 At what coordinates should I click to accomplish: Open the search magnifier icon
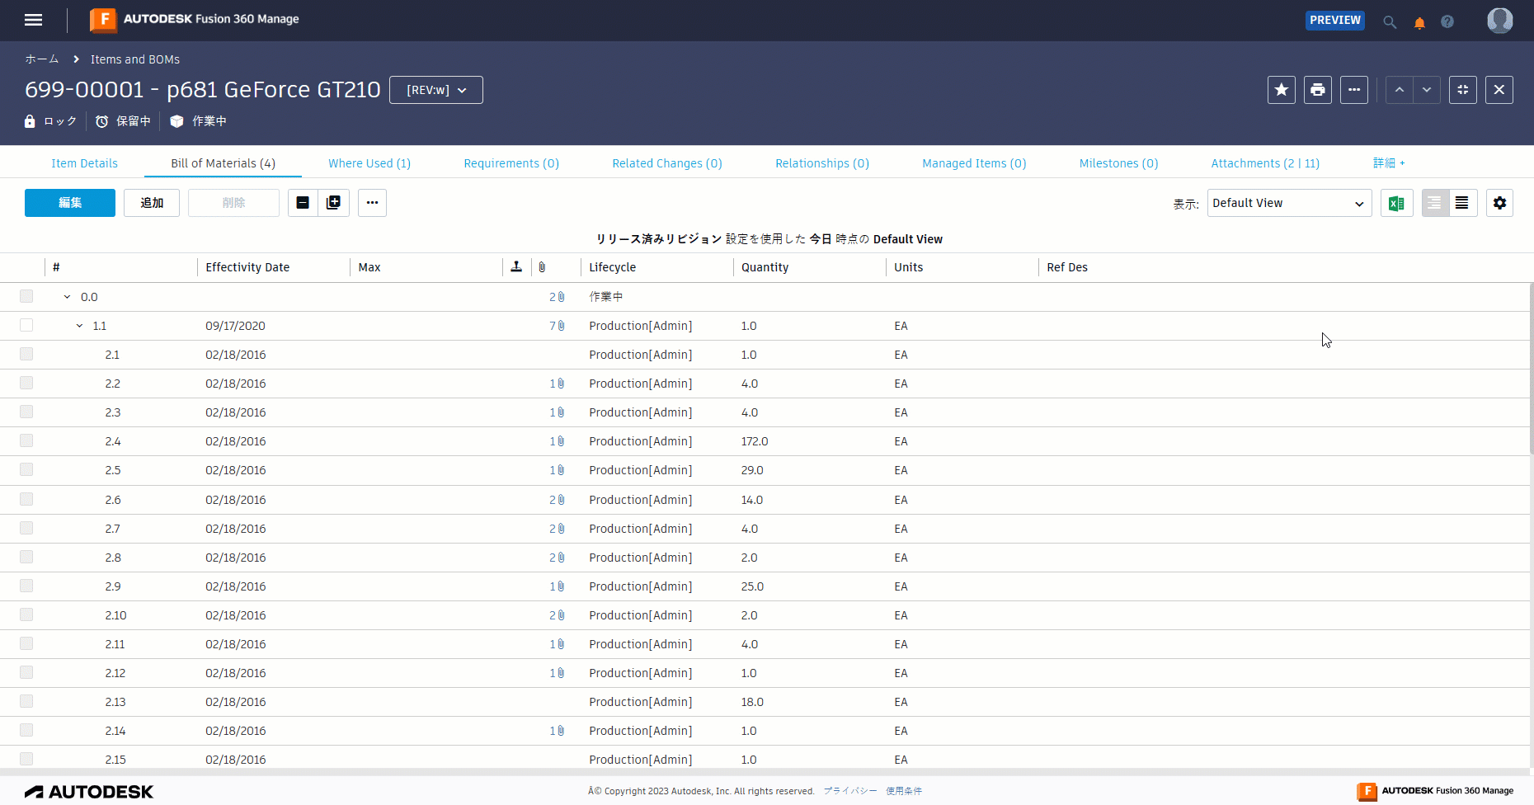(1390, 22)
